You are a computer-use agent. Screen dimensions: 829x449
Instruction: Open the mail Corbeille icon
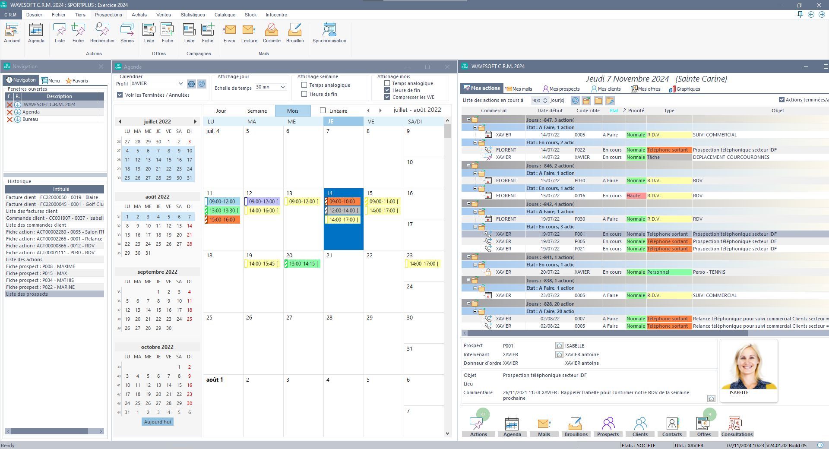click(272, 33)
